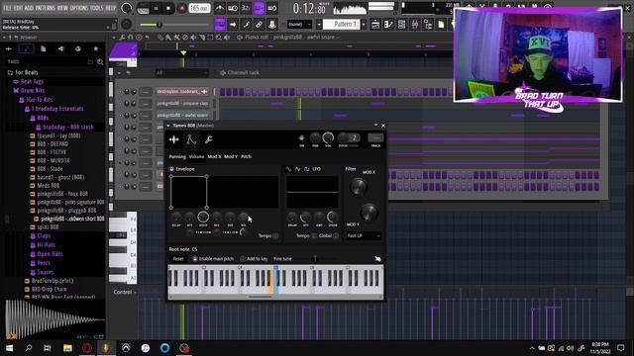634x356 pixels.
Task: Open the search icon in the browser
Action: tap(100, 62)
